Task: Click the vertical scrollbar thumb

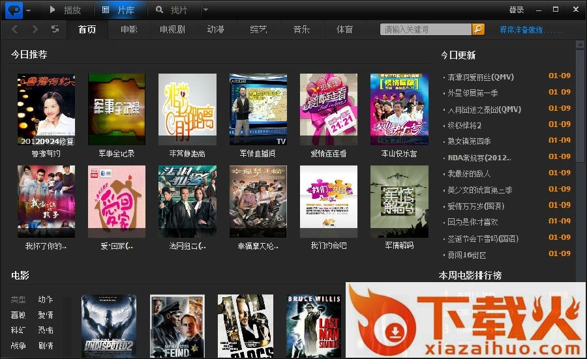Action: tap(580, 106)
